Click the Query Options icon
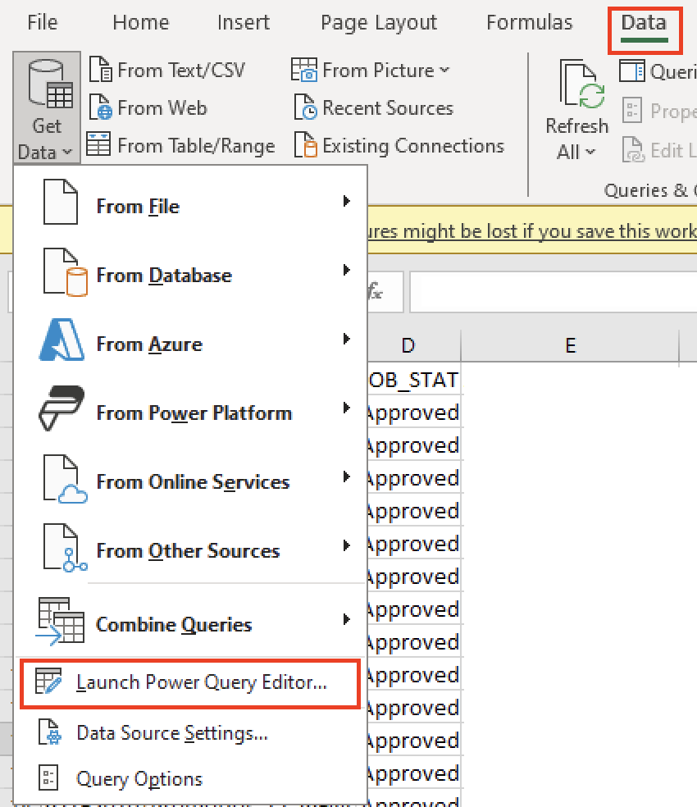 [x=48, y=777]
